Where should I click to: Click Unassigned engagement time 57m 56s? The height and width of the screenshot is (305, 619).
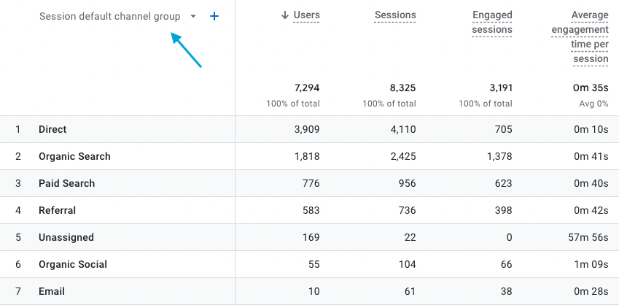[588, 237]
